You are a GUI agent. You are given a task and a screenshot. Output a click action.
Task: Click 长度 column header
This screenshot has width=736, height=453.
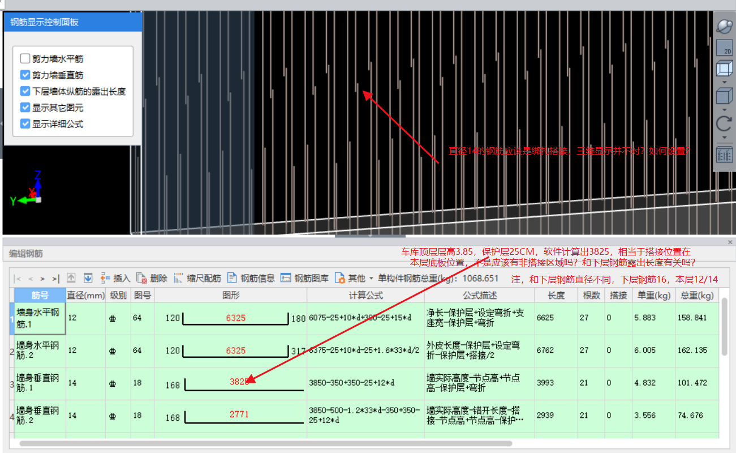point(556,295)
